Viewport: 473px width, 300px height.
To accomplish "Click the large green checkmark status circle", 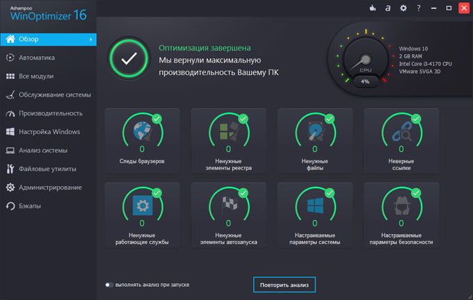I will [x=129, y=58].
